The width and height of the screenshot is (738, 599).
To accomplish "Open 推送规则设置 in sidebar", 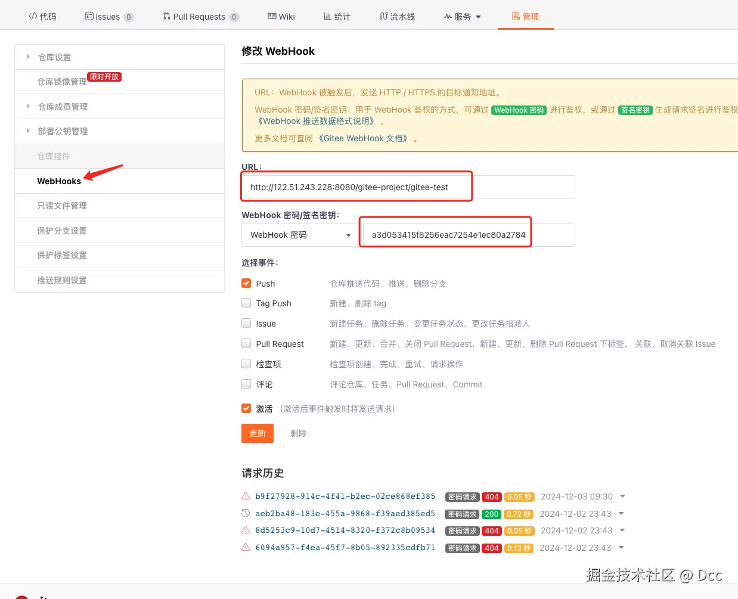I will pos(62,280).
